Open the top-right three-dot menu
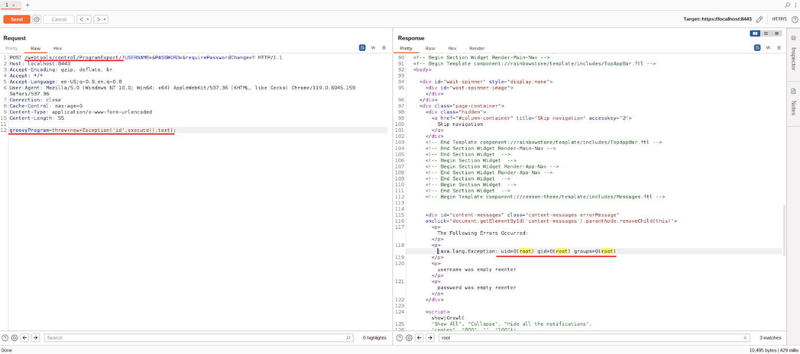This screenshot has height=354, width=800. point(795,5)
